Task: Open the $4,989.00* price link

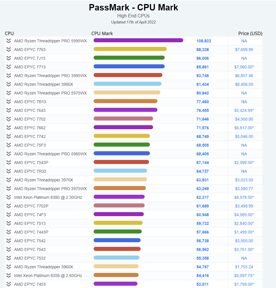Action: click(x=244, y=215)
